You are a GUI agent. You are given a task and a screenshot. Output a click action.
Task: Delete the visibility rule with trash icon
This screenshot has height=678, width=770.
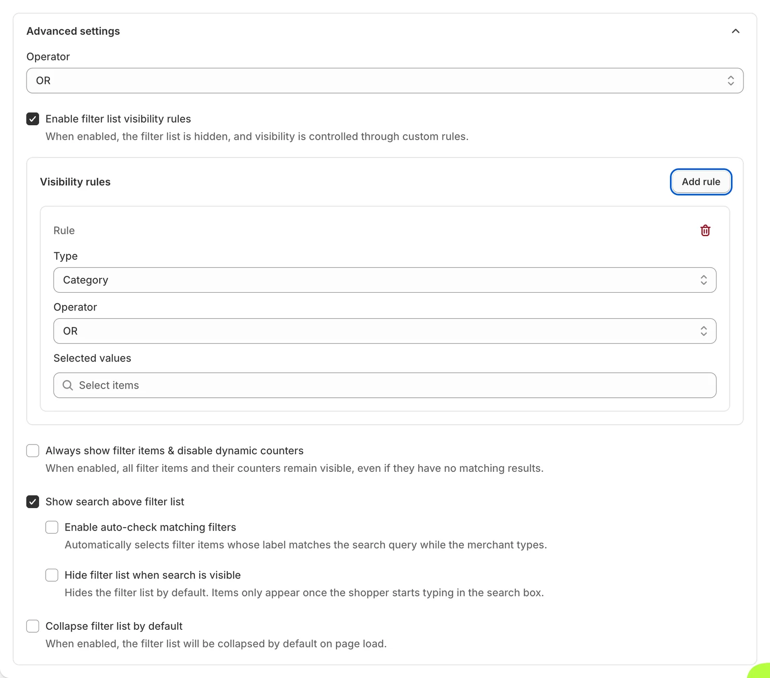pos(705,231)
